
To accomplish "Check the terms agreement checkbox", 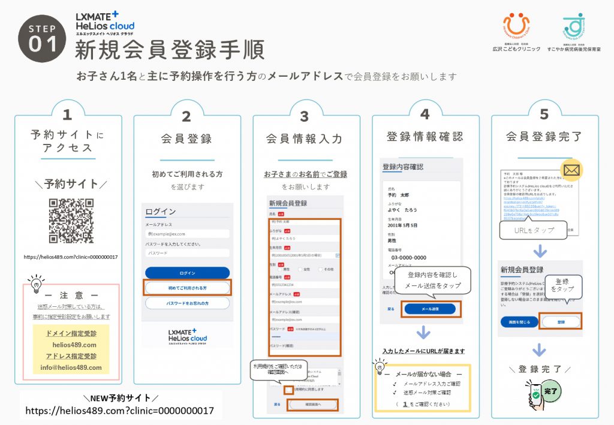I will pyautogui.click(x=290, y=390).
